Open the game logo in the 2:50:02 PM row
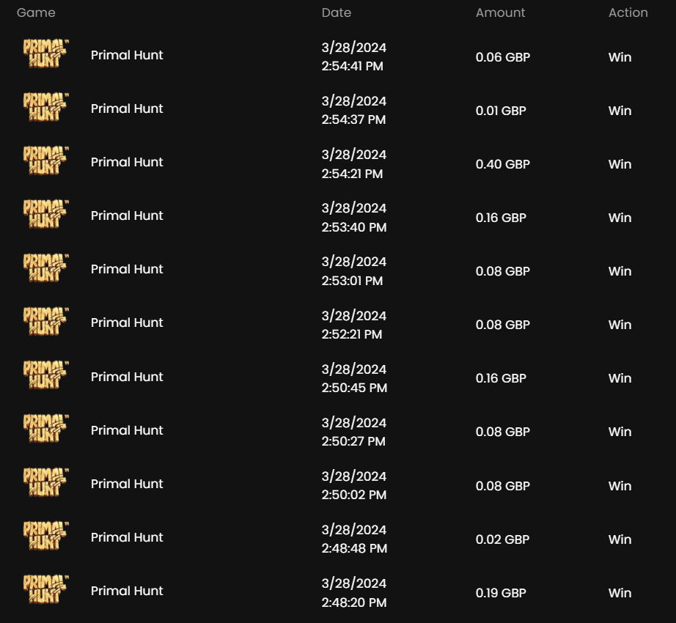 (x=45, y=484)
